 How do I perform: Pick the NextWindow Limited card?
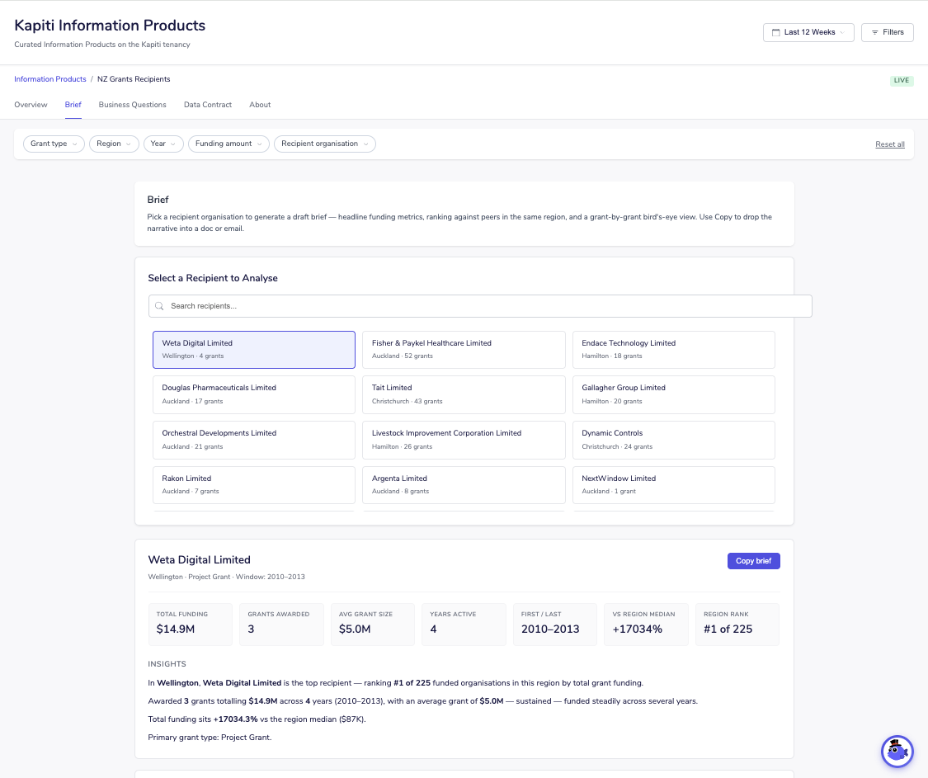(x=673, y=485)
